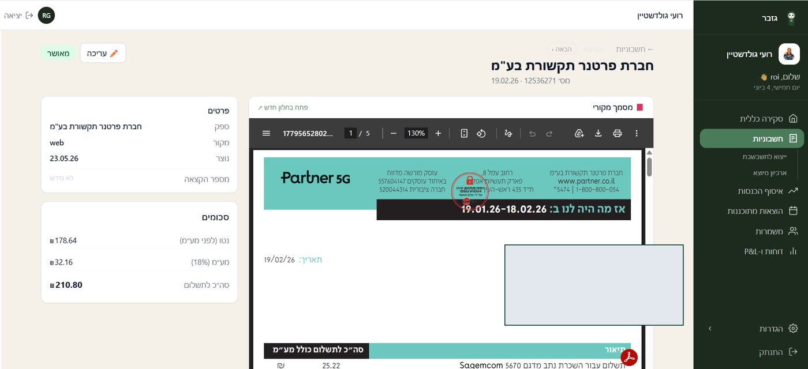Download the PDF document

[598, 133]
